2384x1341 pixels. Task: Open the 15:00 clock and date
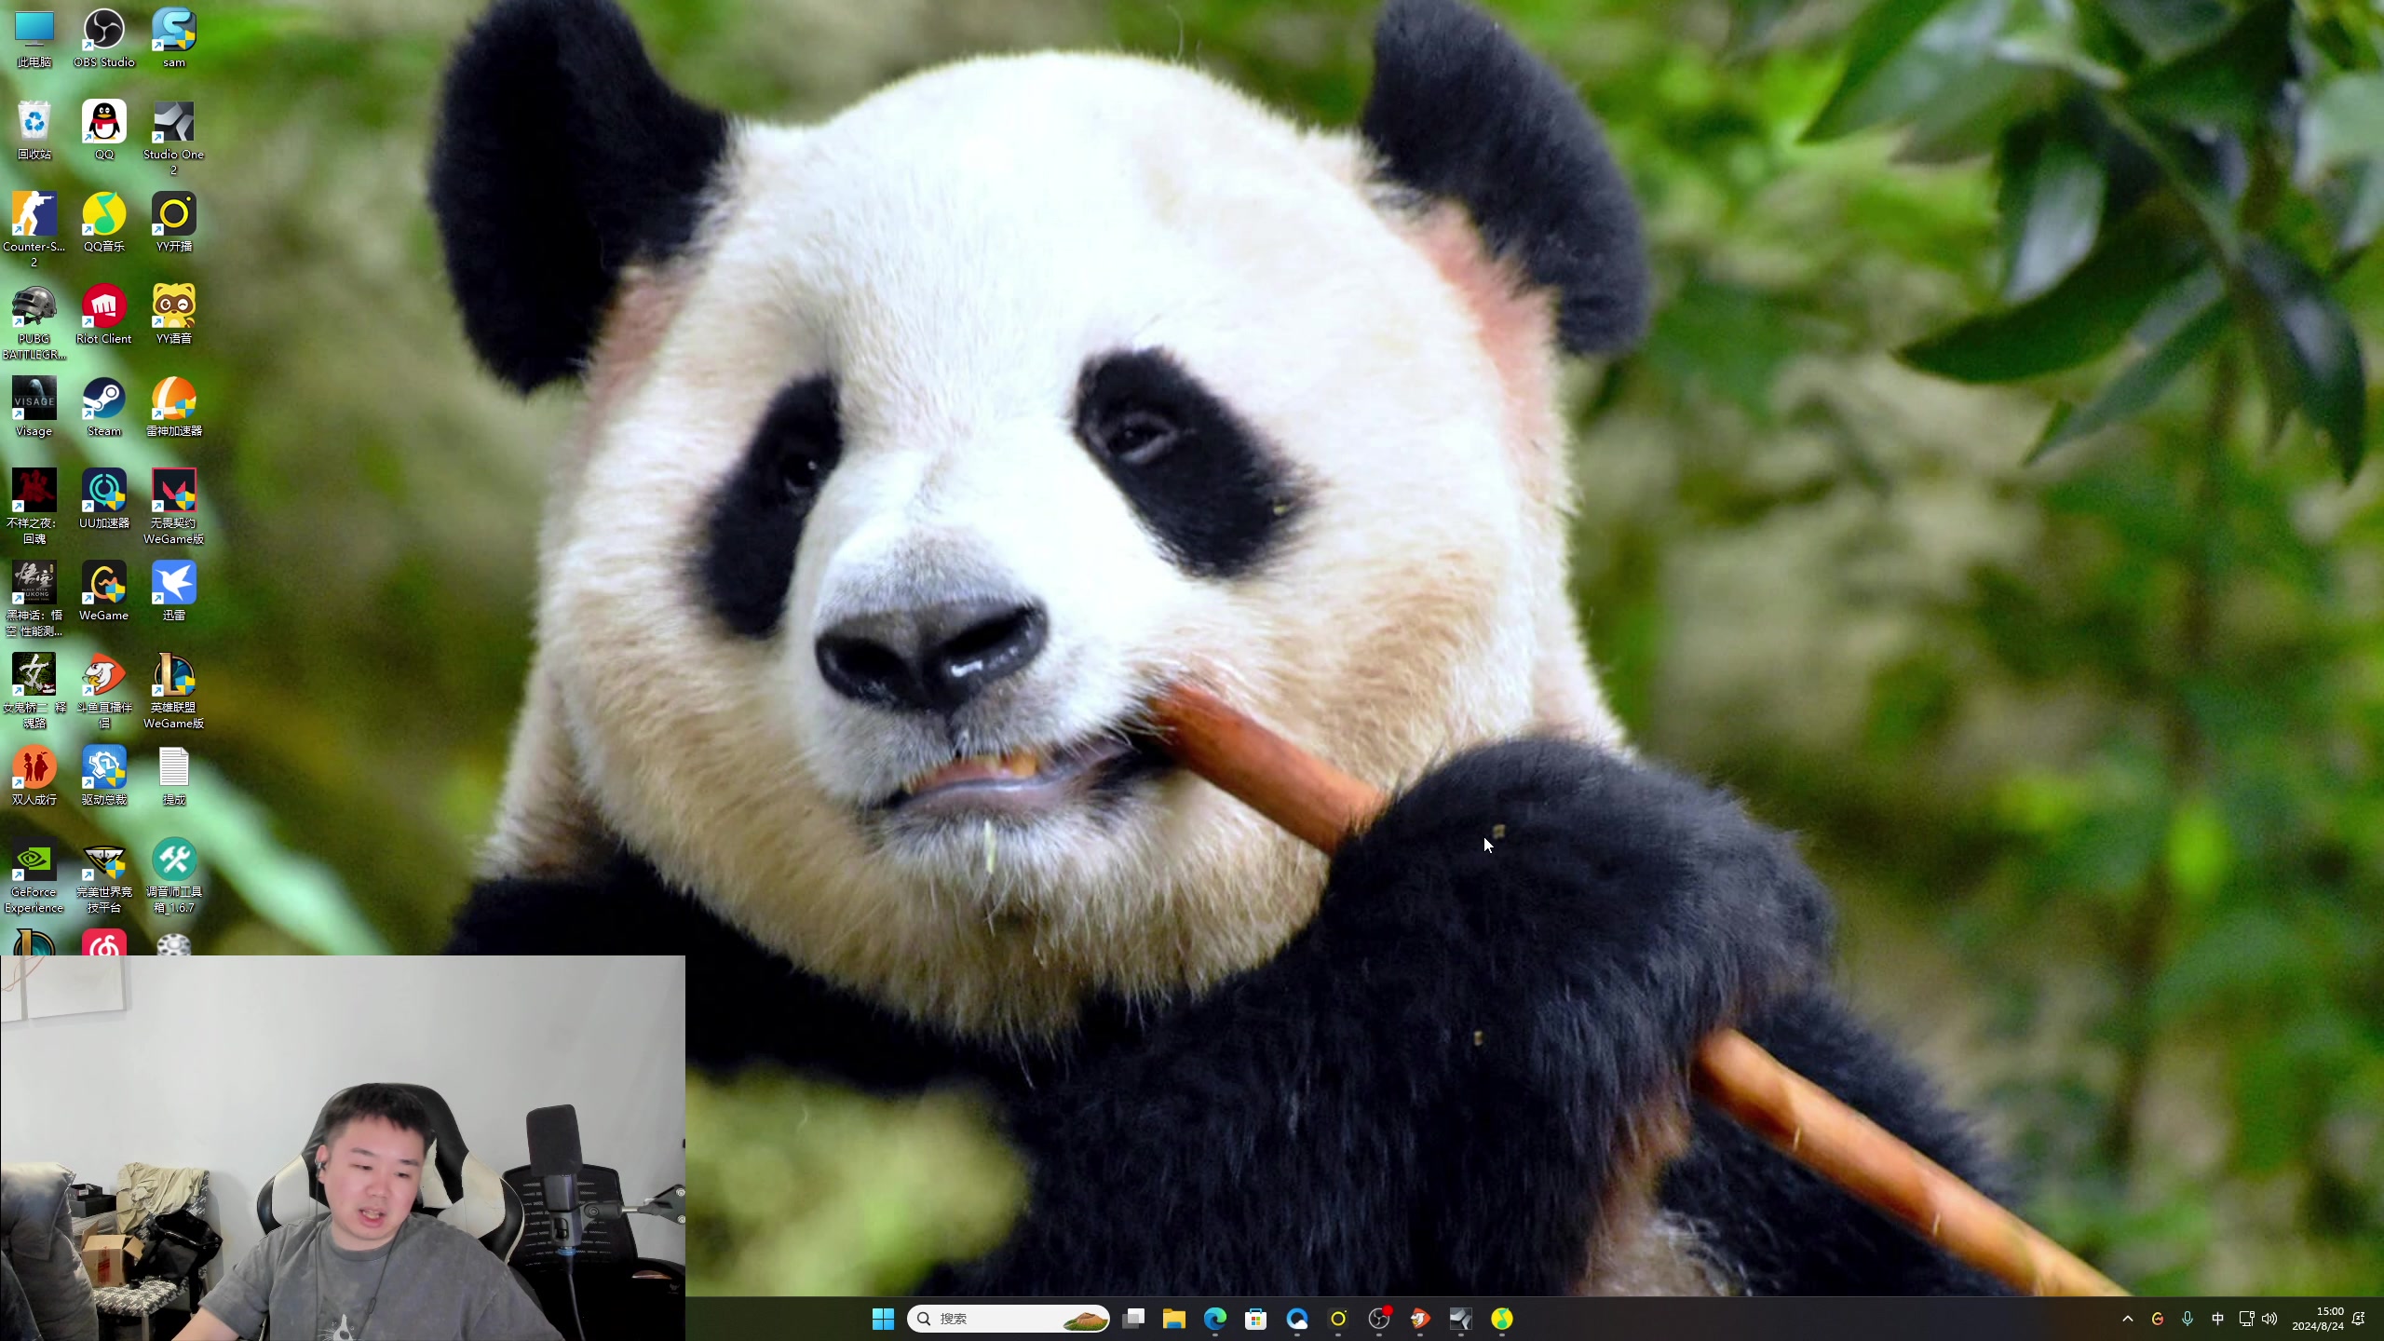tap(2318, 1319)
